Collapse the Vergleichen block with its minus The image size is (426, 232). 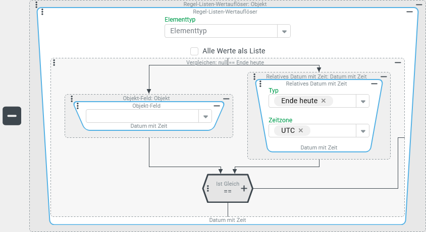[398, 62]
